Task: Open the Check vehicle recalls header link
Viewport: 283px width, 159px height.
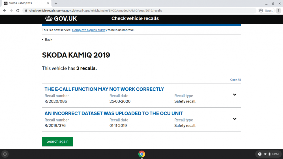Action: point(135,19)
